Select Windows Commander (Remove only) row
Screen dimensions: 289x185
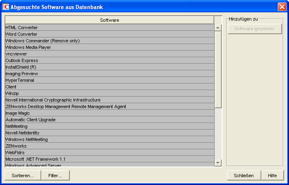110,41
